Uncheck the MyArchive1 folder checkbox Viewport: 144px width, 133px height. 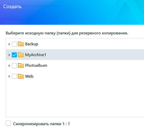point(14,55)
